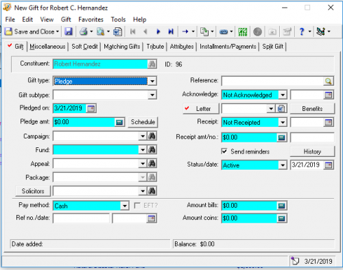
Task: Click binoculars search beside Solicitors field
Action: point(152,191)
